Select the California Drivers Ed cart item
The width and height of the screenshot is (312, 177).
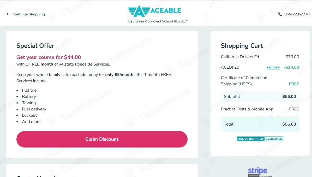[x=240, y=57]
